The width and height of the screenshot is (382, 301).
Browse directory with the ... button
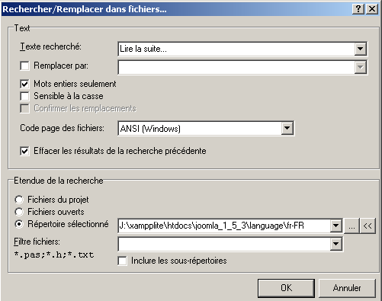(352, 226)
